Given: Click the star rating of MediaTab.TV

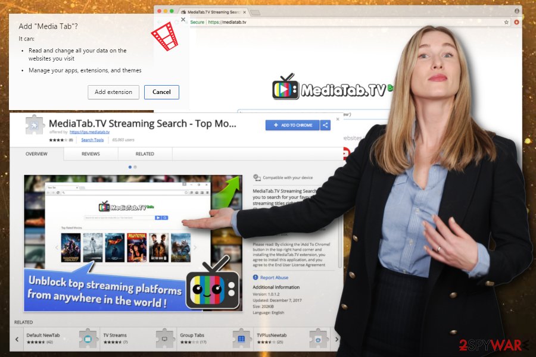Looking at the screenshot, I should [58, 140].
